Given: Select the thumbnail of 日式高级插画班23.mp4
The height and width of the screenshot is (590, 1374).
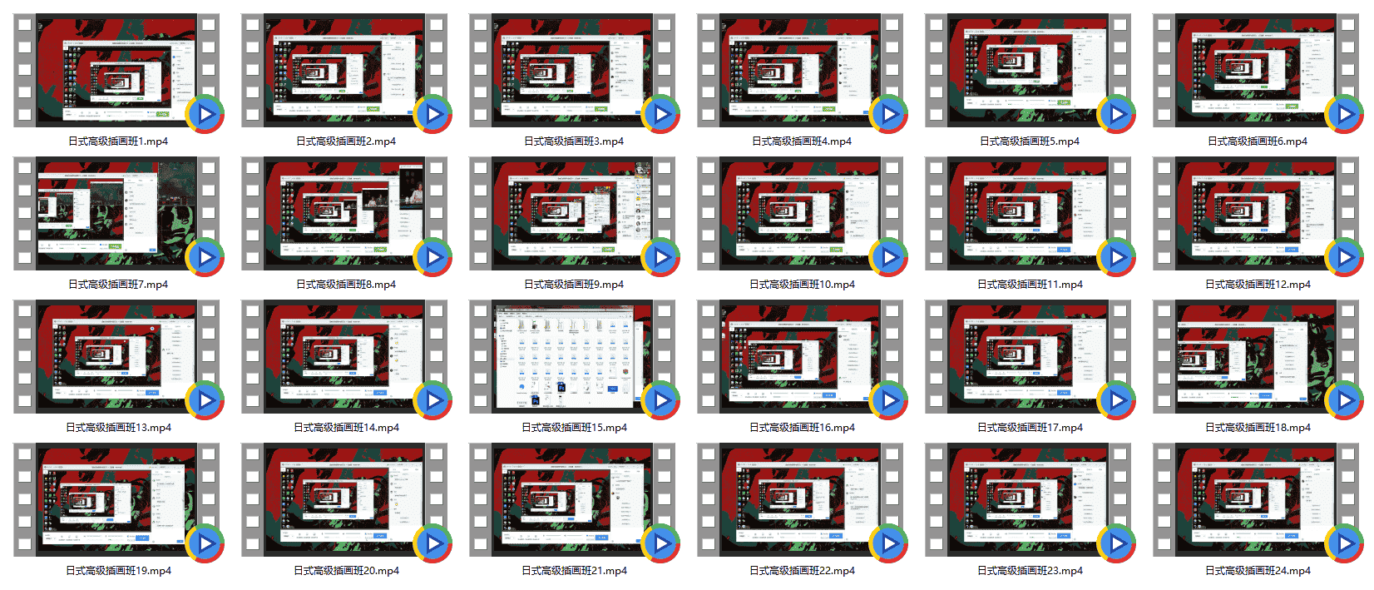Looking at the screenshot, I should [x=1029, y=499].
